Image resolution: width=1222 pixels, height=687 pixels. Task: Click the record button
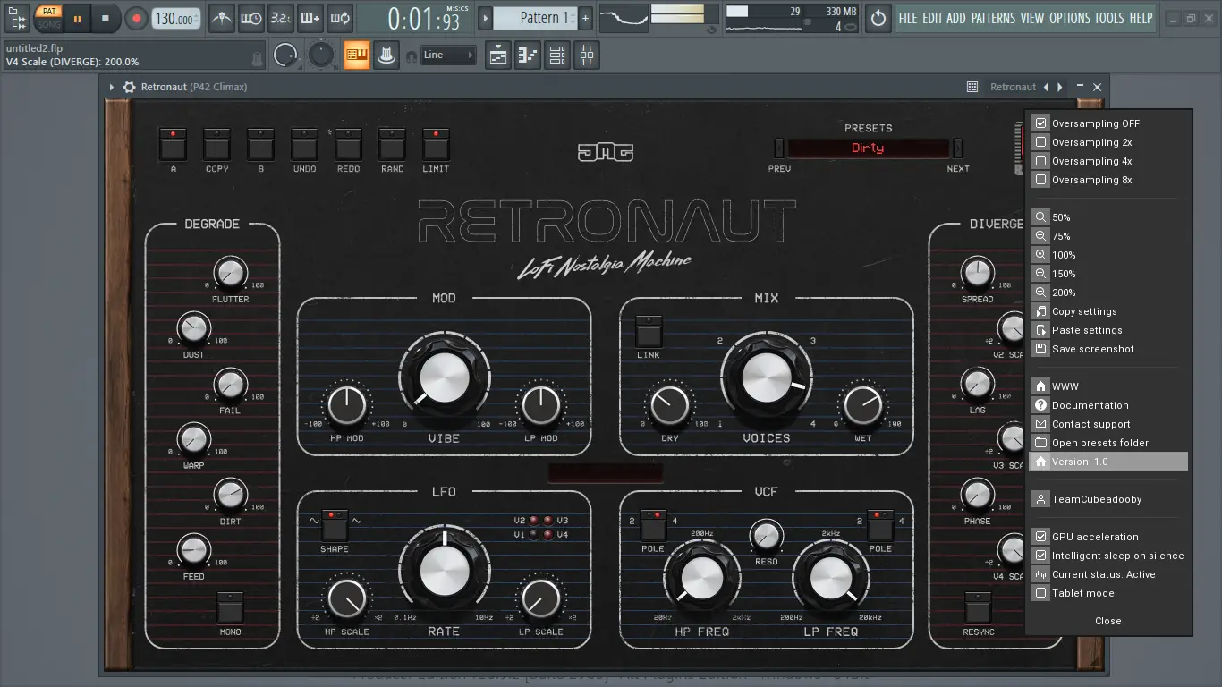click(136, 18)
